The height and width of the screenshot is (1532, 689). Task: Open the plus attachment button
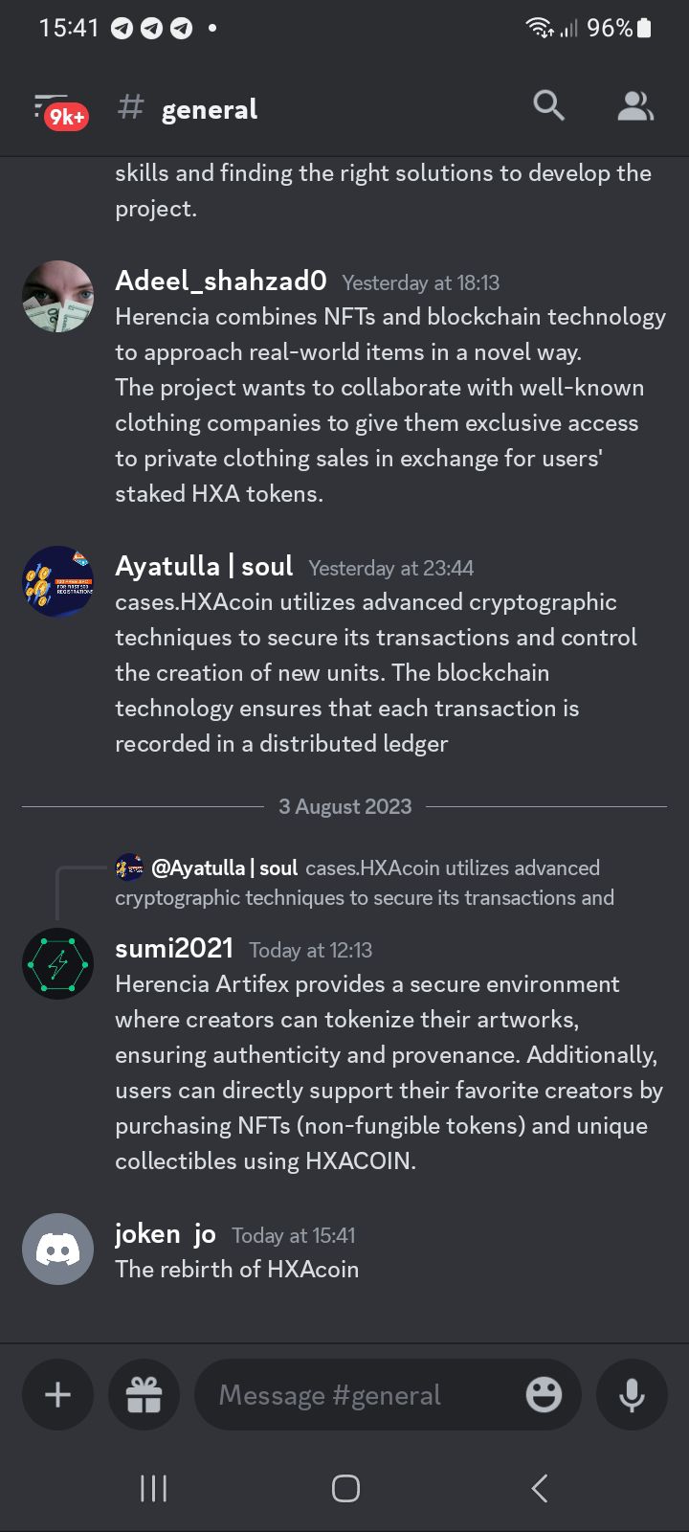(57, 1394)
